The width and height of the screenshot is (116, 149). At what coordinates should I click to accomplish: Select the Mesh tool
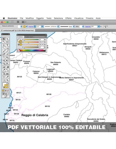pyautogui.click(x=4, y=67)
